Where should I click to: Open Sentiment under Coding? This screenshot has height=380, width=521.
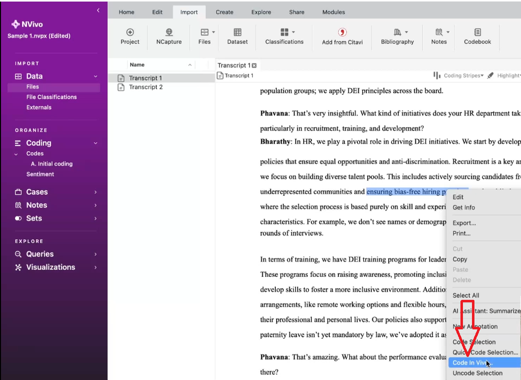point(40,174)
